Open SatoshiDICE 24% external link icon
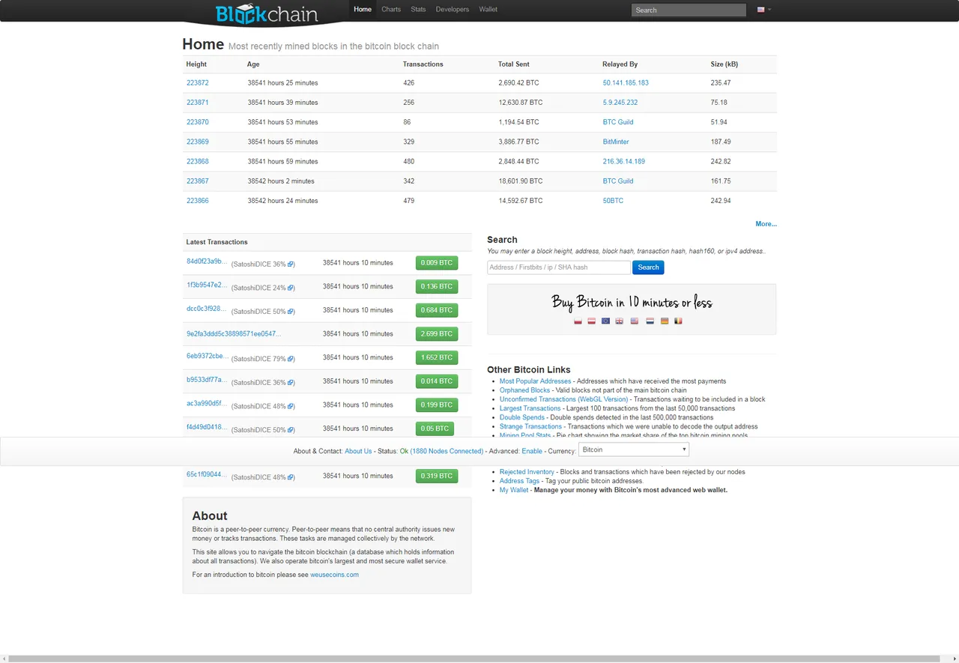Viewport: 959px width, 663px height. click(x=291, y=288)
